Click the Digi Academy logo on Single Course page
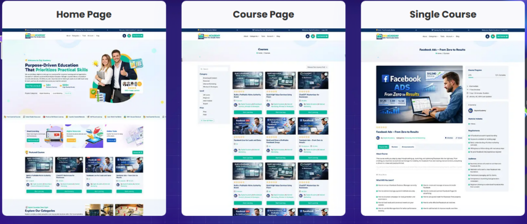This screenshot has width=527, height=224. [389, 36]
